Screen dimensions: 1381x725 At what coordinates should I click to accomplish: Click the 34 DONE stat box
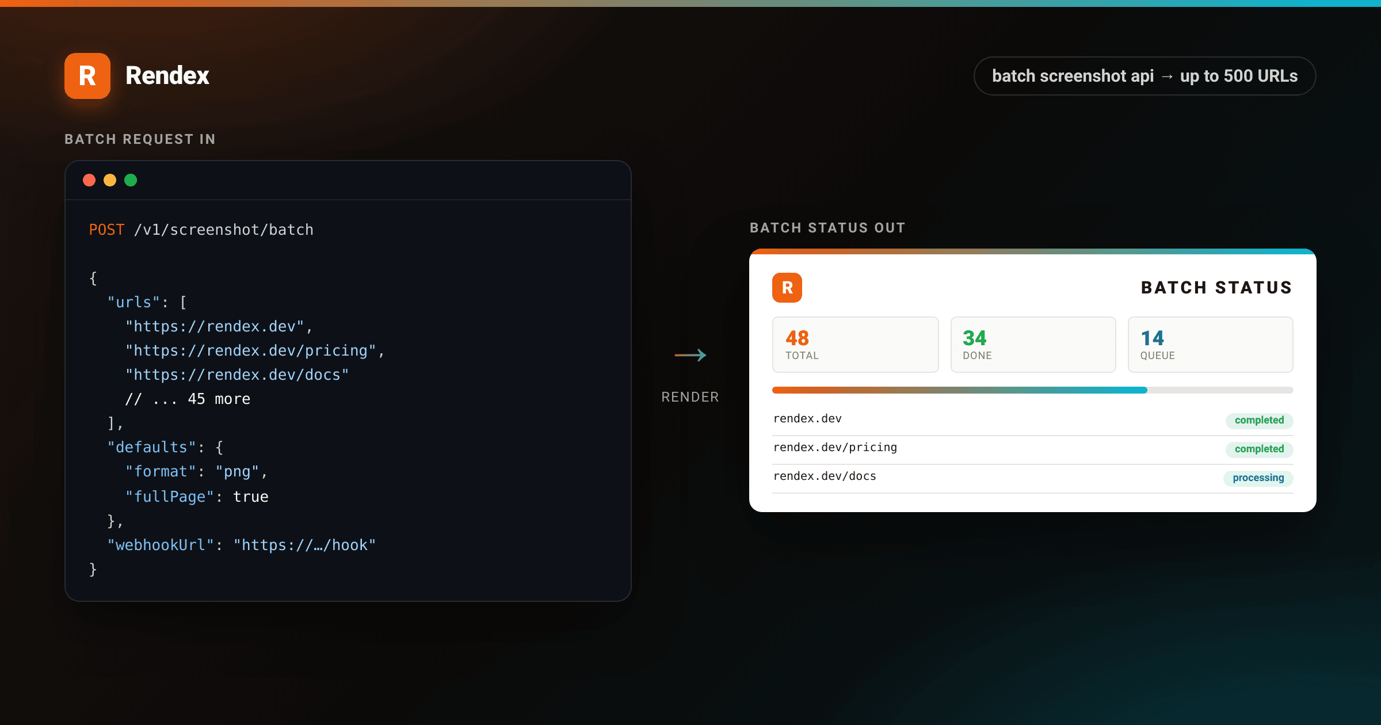[1033, 345]
